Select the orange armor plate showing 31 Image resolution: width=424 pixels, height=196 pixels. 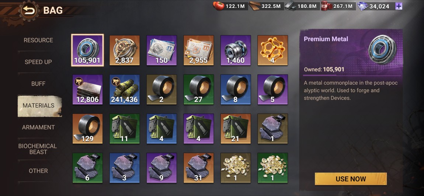(x=198, y=168)
